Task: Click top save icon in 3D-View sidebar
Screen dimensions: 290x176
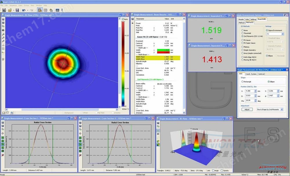Action: pos(158,123)
